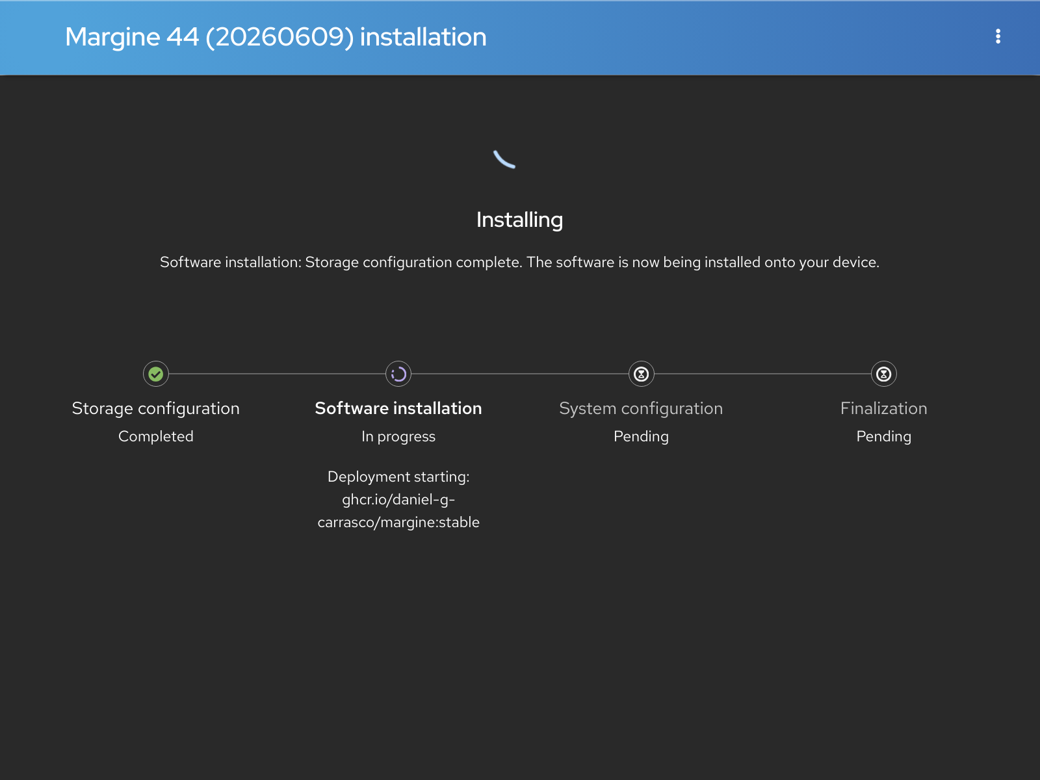The image size is (1040, 780).
Task: Click the Completed status under Storage configuration
Action: click(x=156, y=436)
